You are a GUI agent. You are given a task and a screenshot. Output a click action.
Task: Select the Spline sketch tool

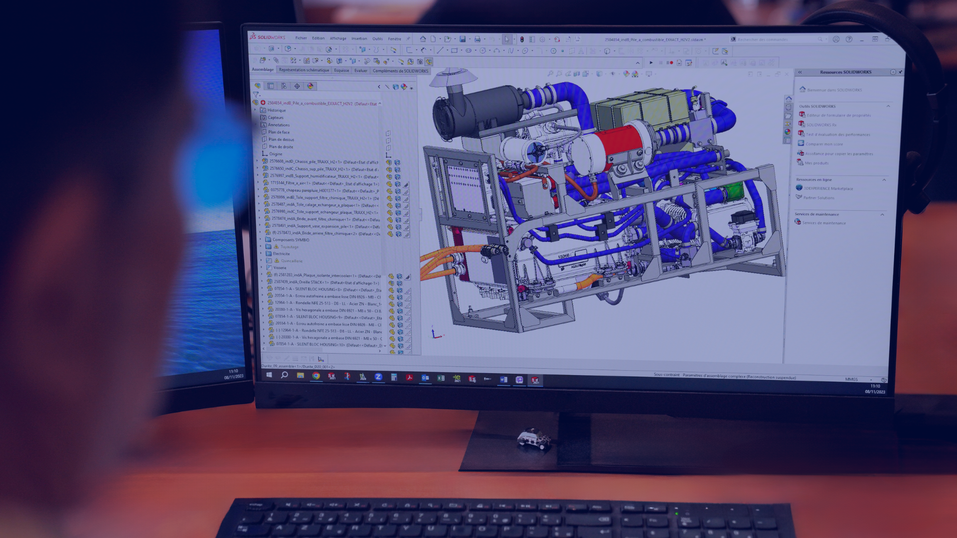tap(511, 50)
